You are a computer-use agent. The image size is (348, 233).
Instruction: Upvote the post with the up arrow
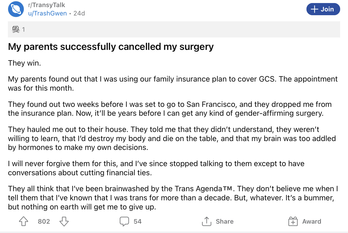24,221
